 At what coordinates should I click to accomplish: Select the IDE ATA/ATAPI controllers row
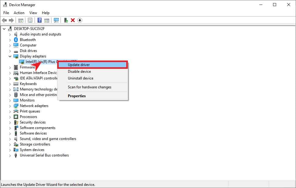[x=39, y=78]
